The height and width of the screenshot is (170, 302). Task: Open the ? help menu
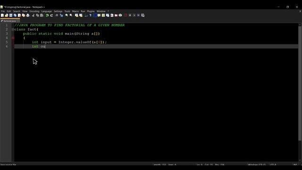click(x=108, y=11)
